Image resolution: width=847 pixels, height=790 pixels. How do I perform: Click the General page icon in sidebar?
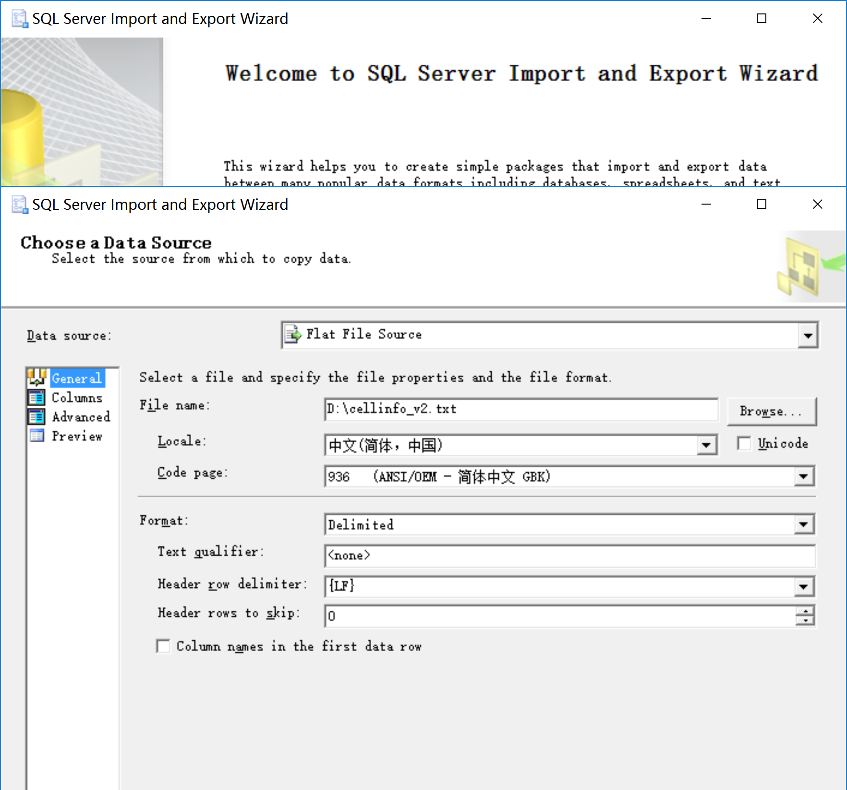pos(37,377)
